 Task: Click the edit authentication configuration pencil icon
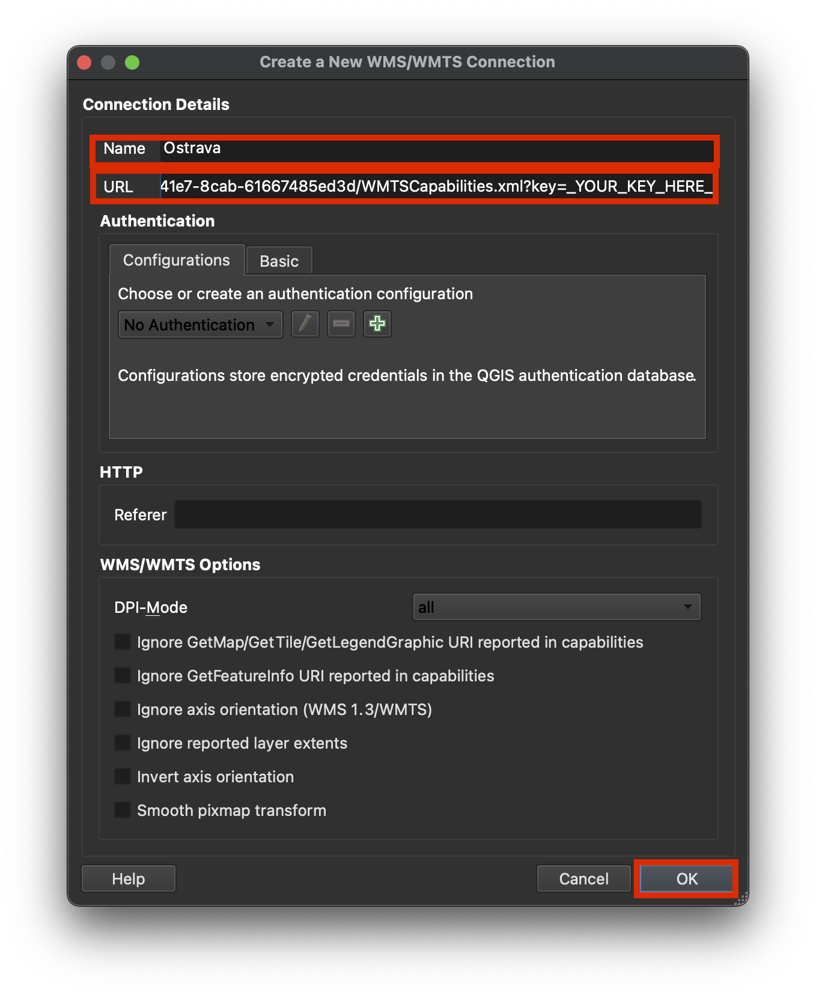[305, 324]
